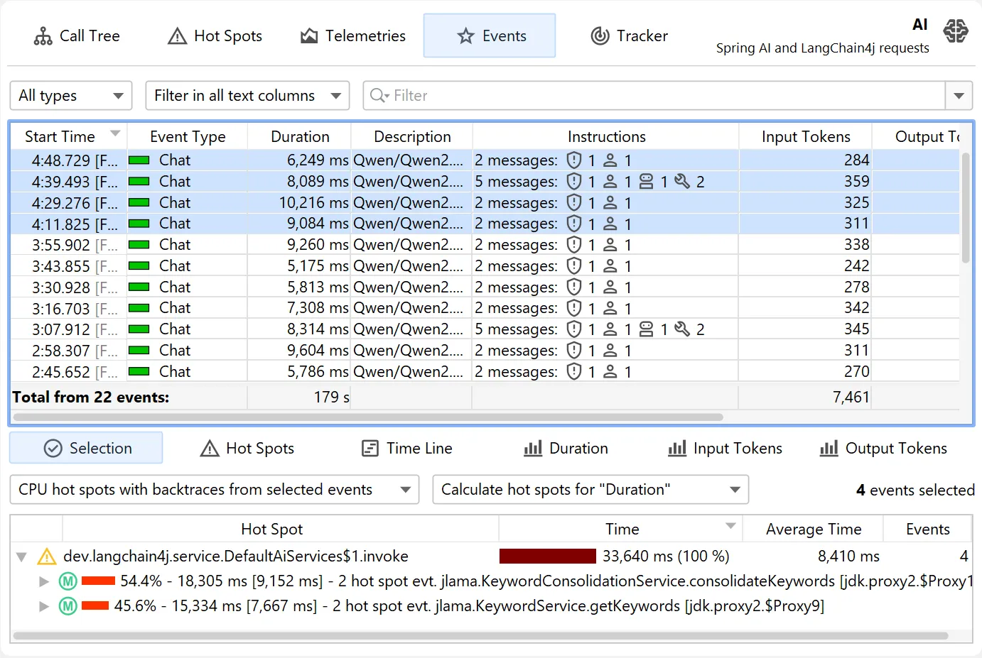This screenshot has width=982, height=658.
Task: Click the search magnifier icon in Filter
Action: tap(378, 95)
